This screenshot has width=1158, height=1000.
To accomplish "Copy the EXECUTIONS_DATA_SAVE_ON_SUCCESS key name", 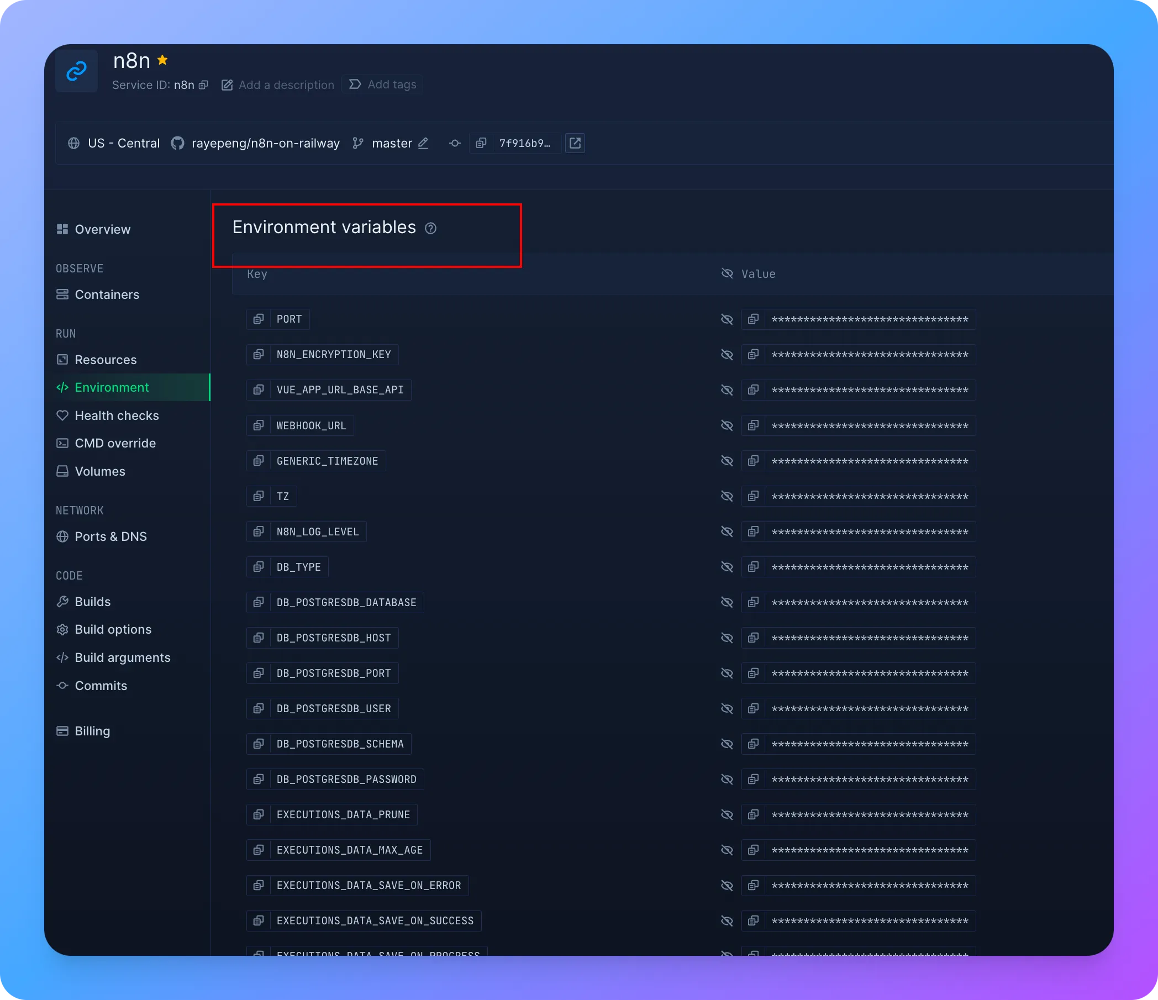I will click(258, 920).
